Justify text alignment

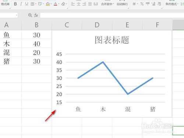90,4
